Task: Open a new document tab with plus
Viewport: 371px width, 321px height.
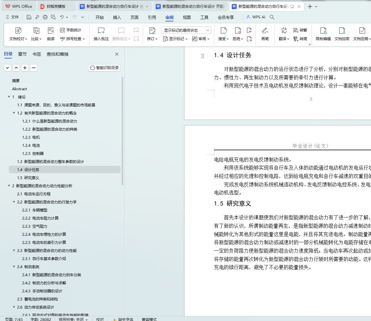Action: tap(310, 7)
